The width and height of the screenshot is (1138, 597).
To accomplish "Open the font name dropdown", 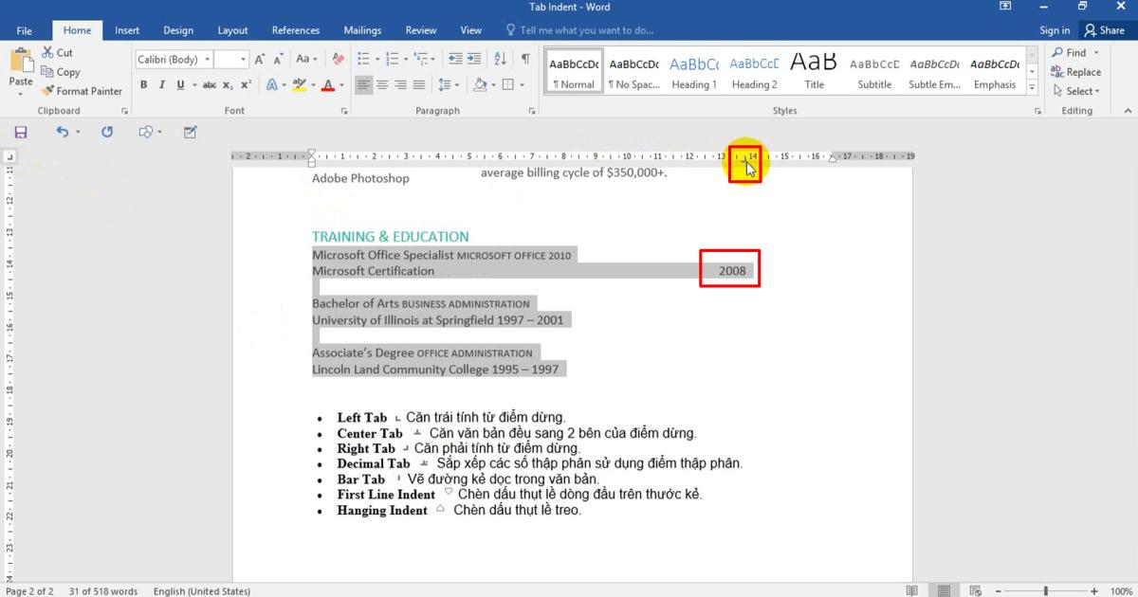I will (208, 60).
